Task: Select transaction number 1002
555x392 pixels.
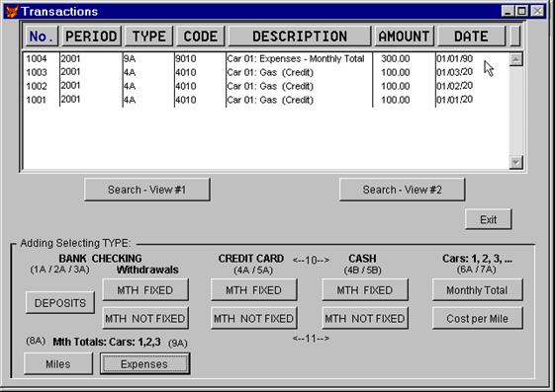Action: pyautogui.click(x=37, y=86)
